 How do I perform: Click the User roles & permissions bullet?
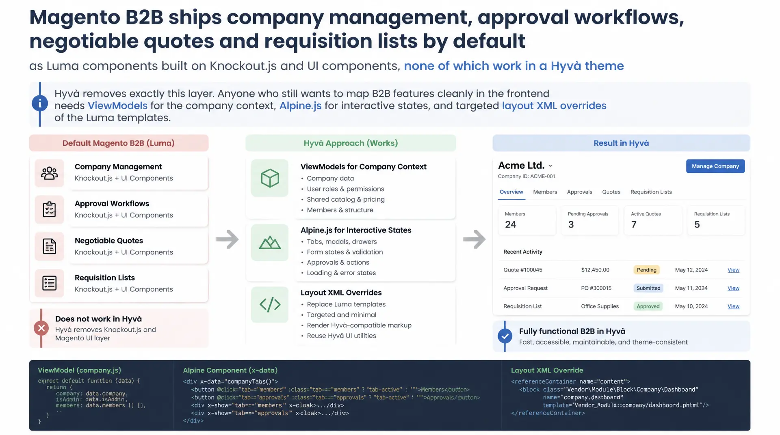345,189
